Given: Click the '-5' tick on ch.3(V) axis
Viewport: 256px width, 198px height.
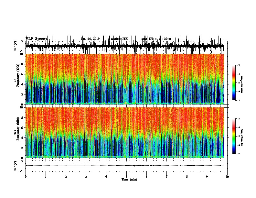Looking at the screenshot, I should [x=22, y=171].
